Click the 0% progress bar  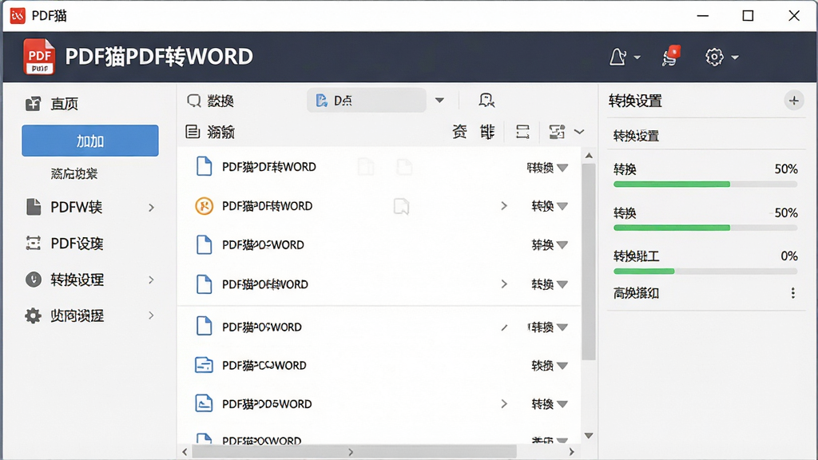coord(705,272)
